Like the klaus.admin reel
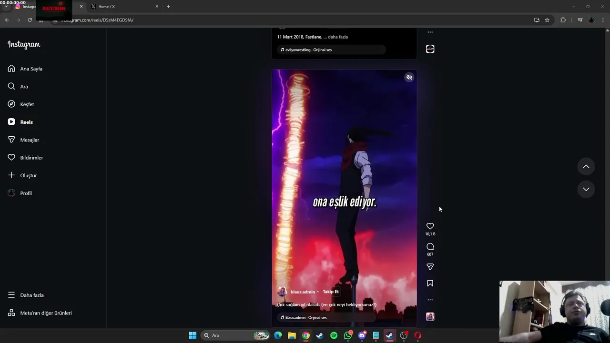Image resolution: width=610 pixels, height=343 pixels. pyautogui.click(x=430, y=226)
